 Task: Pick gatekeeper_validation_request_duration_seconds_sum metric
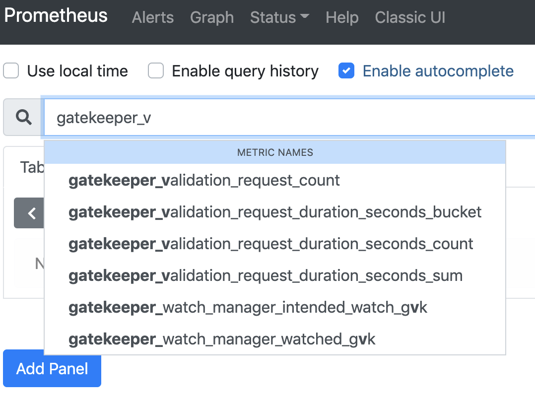pos(266,275)
